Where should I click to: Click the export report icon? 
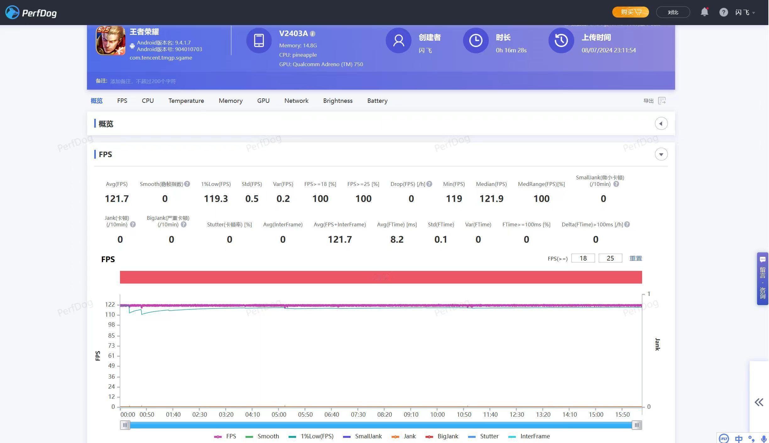[x=662, y=101]
